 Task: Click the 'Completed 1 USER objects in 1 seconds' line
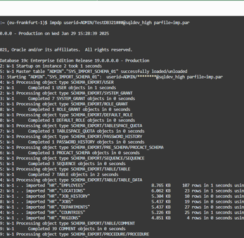(58, 88)
